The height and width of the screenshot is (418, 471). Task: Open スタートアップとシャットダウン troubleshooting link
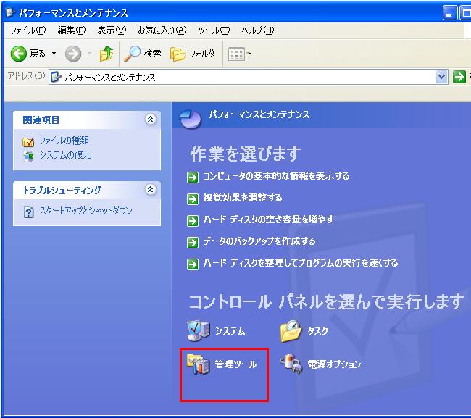tap(86, 211)
